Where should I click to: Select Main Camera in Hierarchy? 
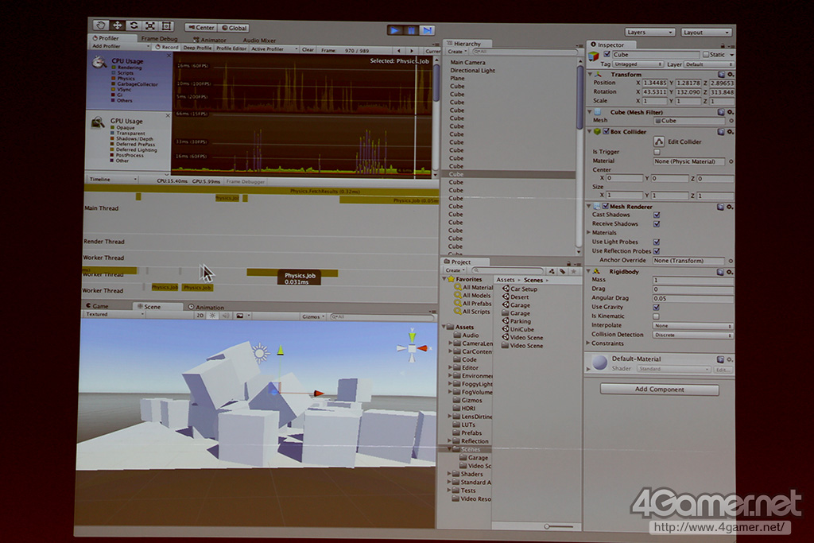tap(467, 62)
